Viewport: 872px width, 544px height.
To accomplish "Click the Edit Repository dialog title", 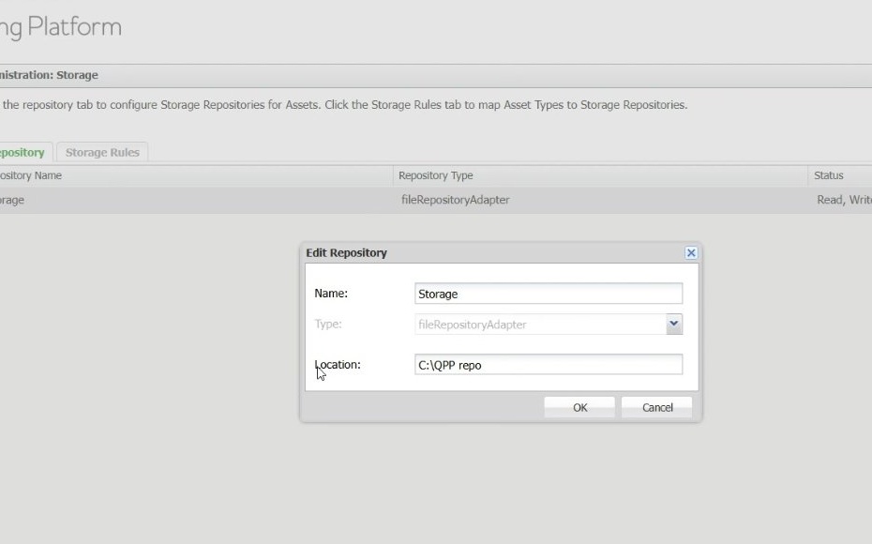I will [346, 253].
